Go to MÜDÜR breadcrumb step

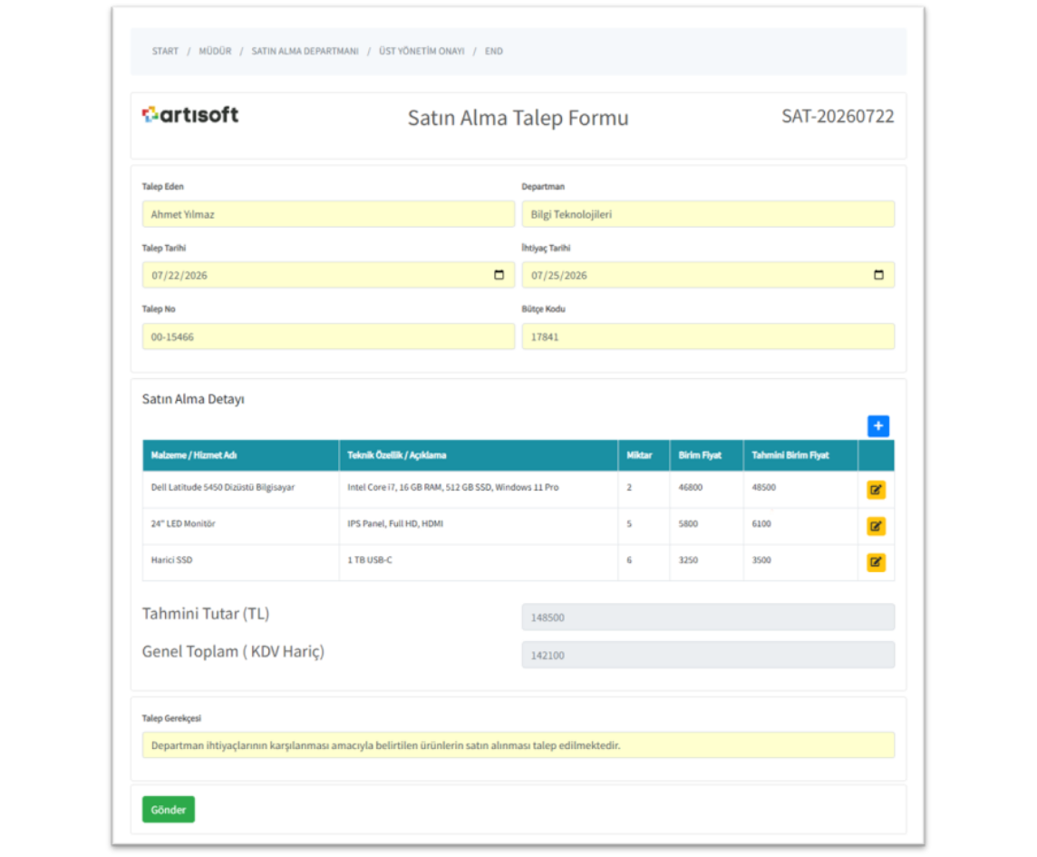click(x=215, y=51)
